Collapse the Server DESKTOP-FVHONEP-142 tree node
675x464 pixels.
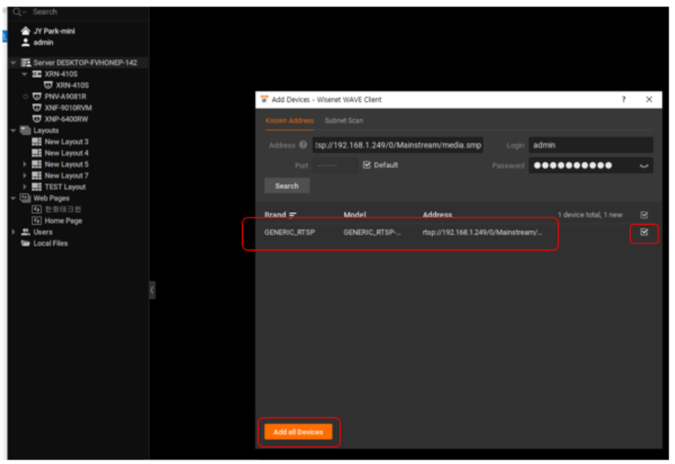[x=13, y=63]
